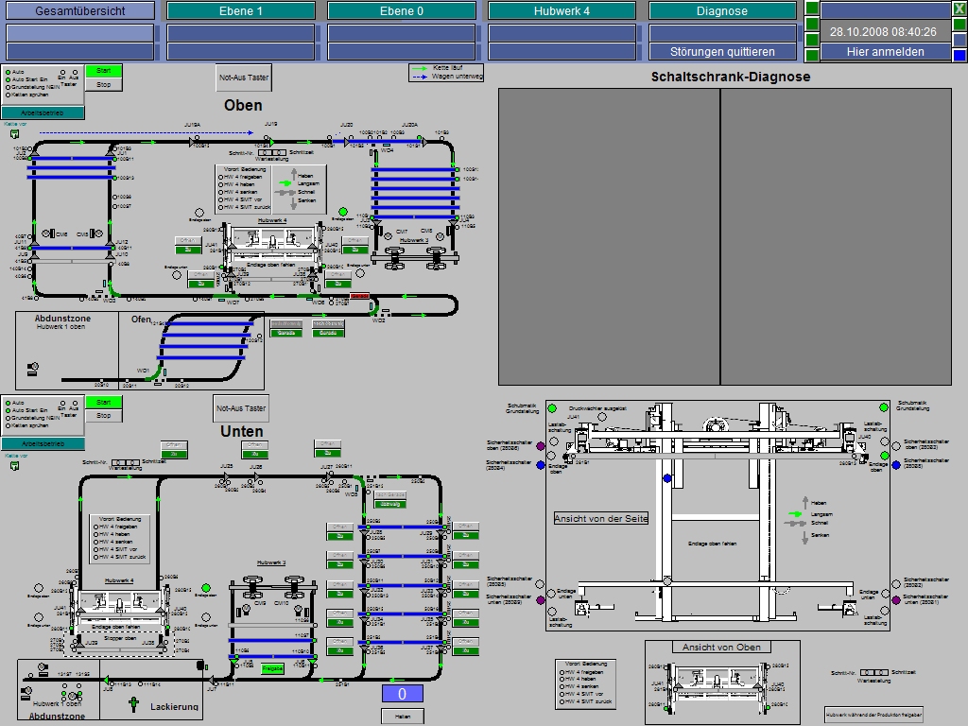Click the Hubwerk 3 wheel assembly in Oben
The height and width of the screenshot is (726, 968).
[x=415, y=257]
